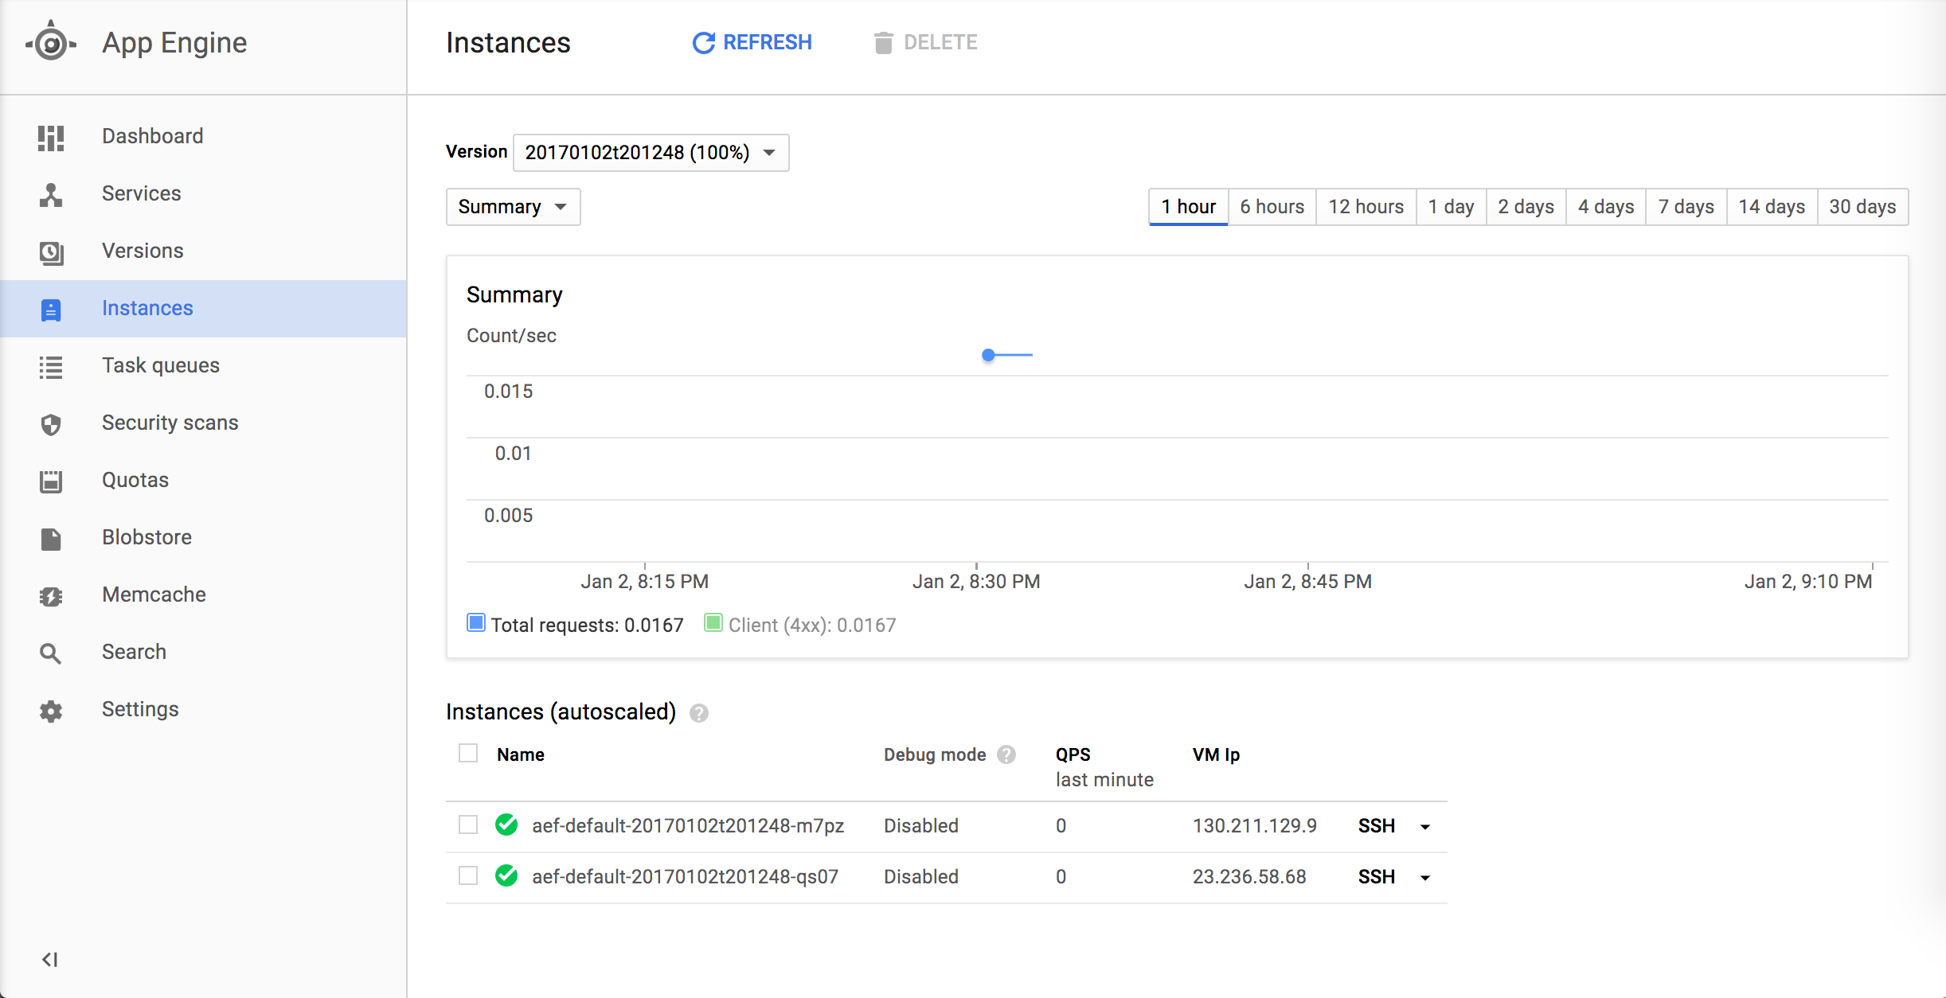
Task: Toggle the blue Total requests legend swatch
Action: (476, 623)
